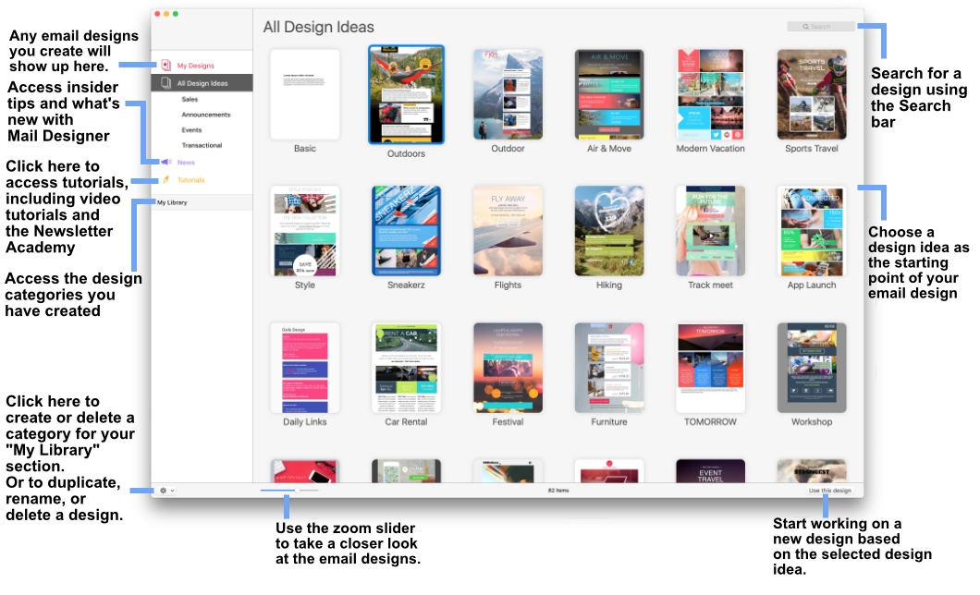
Task: Select the Style design thumbnail
Action: click(305, 231)
